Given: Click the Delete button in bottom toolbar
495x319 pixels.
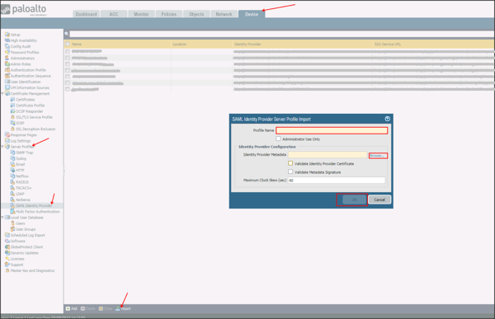Looking at the screenshot, I should (87, 308).
